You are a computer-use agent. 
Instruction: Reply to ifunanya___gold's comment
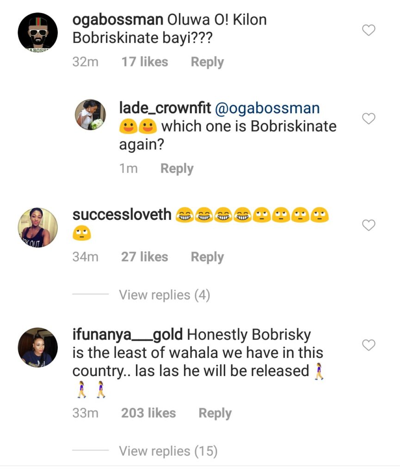click(215, 413)
